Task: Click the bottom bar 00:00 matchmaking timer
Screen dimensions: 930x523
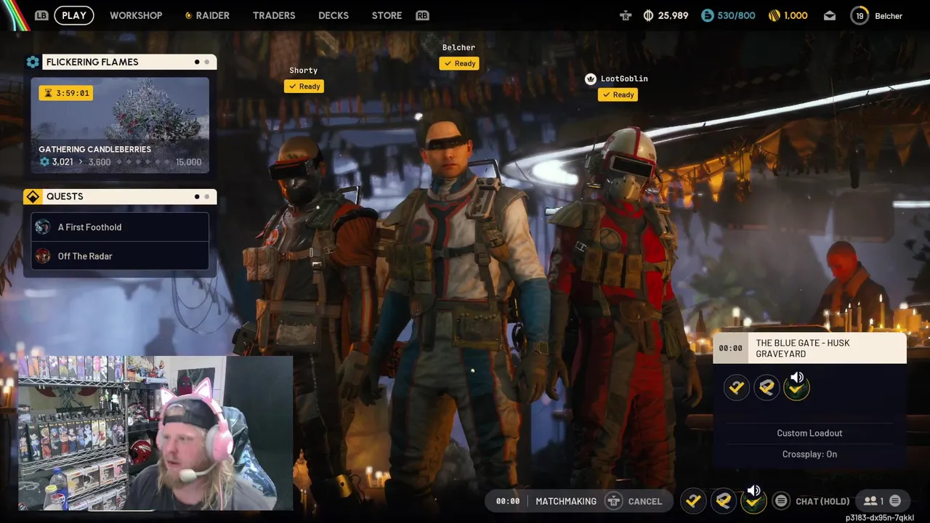Action: 508,501
